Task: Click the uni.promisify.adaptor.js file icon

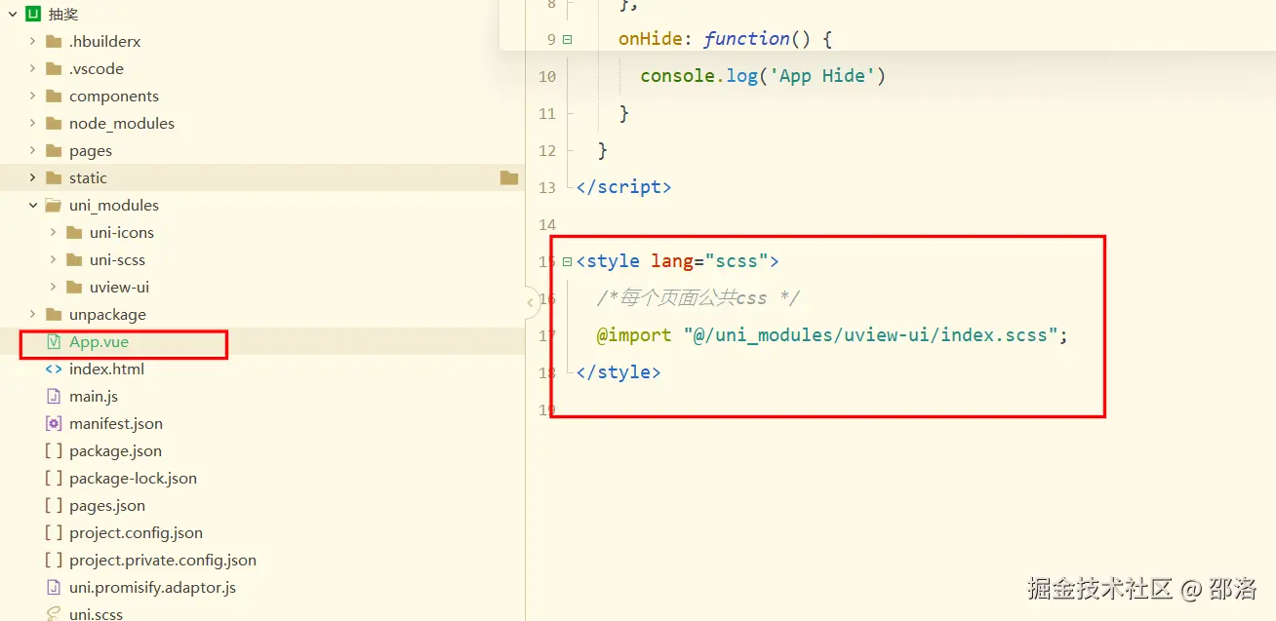Action: click(54, 588)
